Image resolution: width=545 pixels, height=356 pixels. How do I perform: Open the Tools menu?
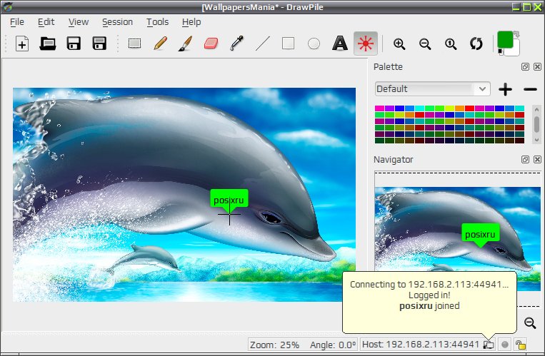coord(157,22)
